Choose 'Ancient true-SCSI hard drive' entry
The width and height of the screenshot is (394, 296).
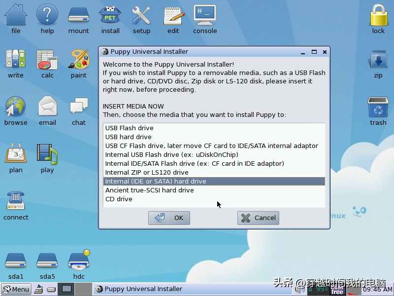pos(214,190)
